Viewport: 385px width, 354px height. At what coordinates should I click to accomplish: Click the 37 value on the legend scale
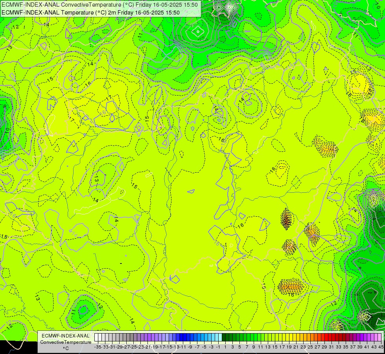[x=353, y=347]
